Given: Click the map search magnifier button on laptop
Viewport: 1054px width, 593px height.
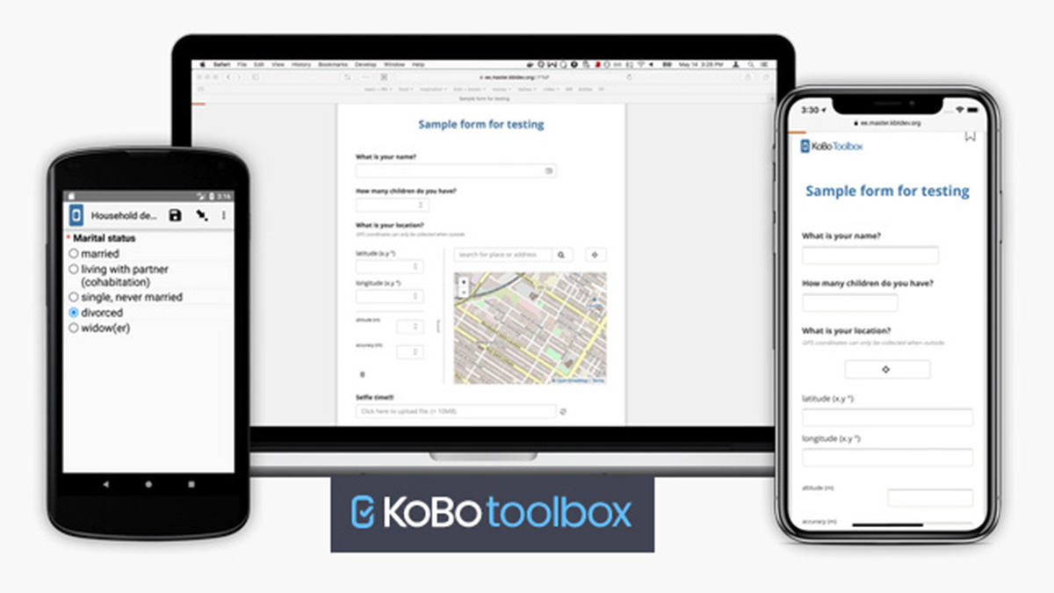Looking at the screenshot, I should (x=563, y=255).
